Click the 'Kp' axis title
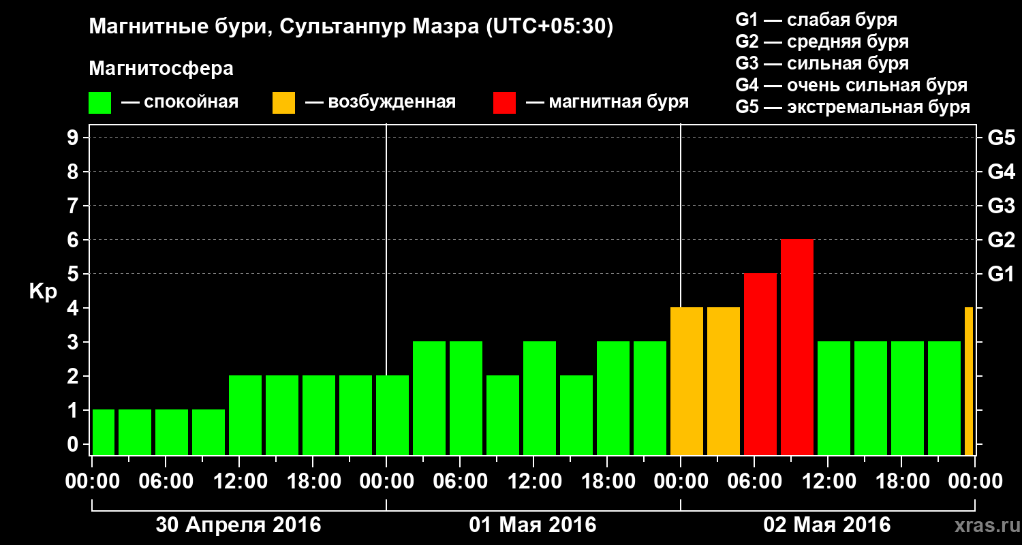Viewport: 1022px width, 545px height. (43, 292)
